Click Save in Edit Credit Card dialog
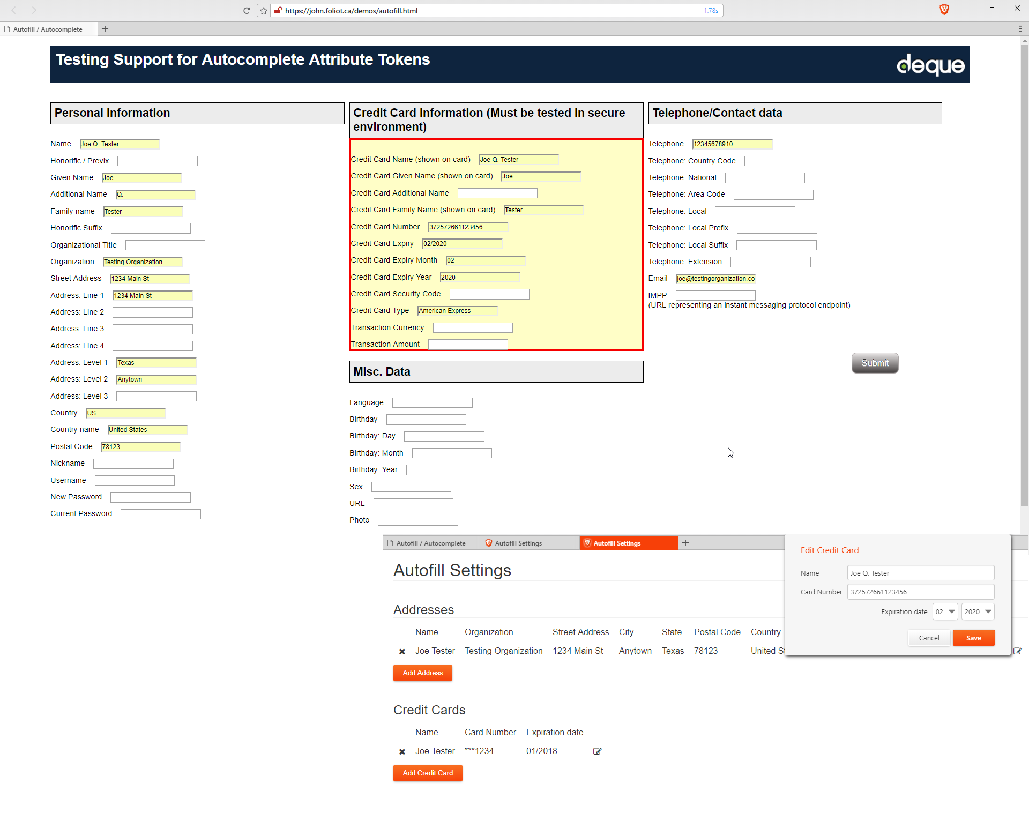This screenshot has width=1029, height=828. click(x=973, y=638)
